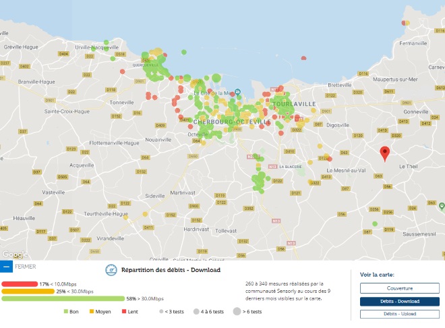Collapse the panel with the blue minus icon

click(x=7, y=267)
